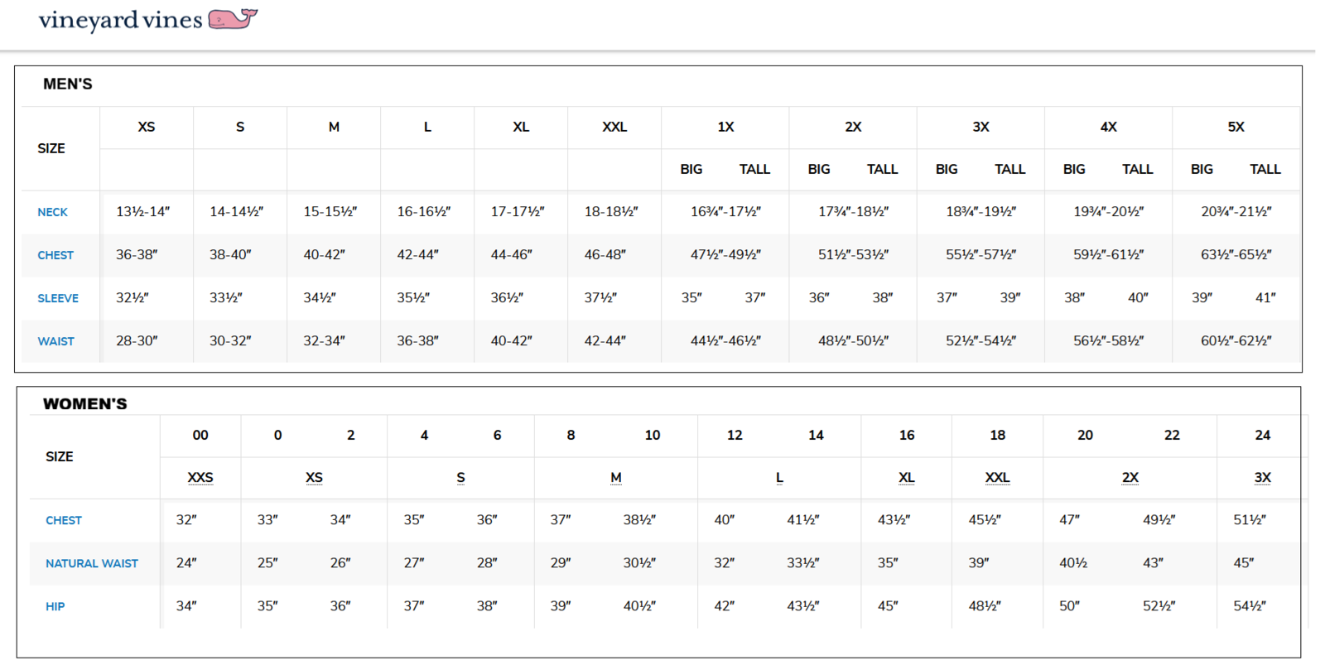Click the women's 3X size abbreviation

click(x=1262, y=478)
